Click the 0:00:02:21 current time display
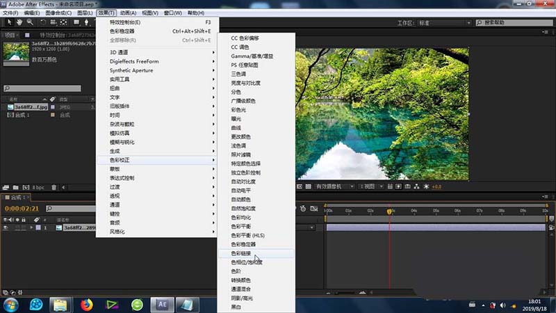Image resolution: width=556 pixels, height=313 pixels. coord(22,209)
